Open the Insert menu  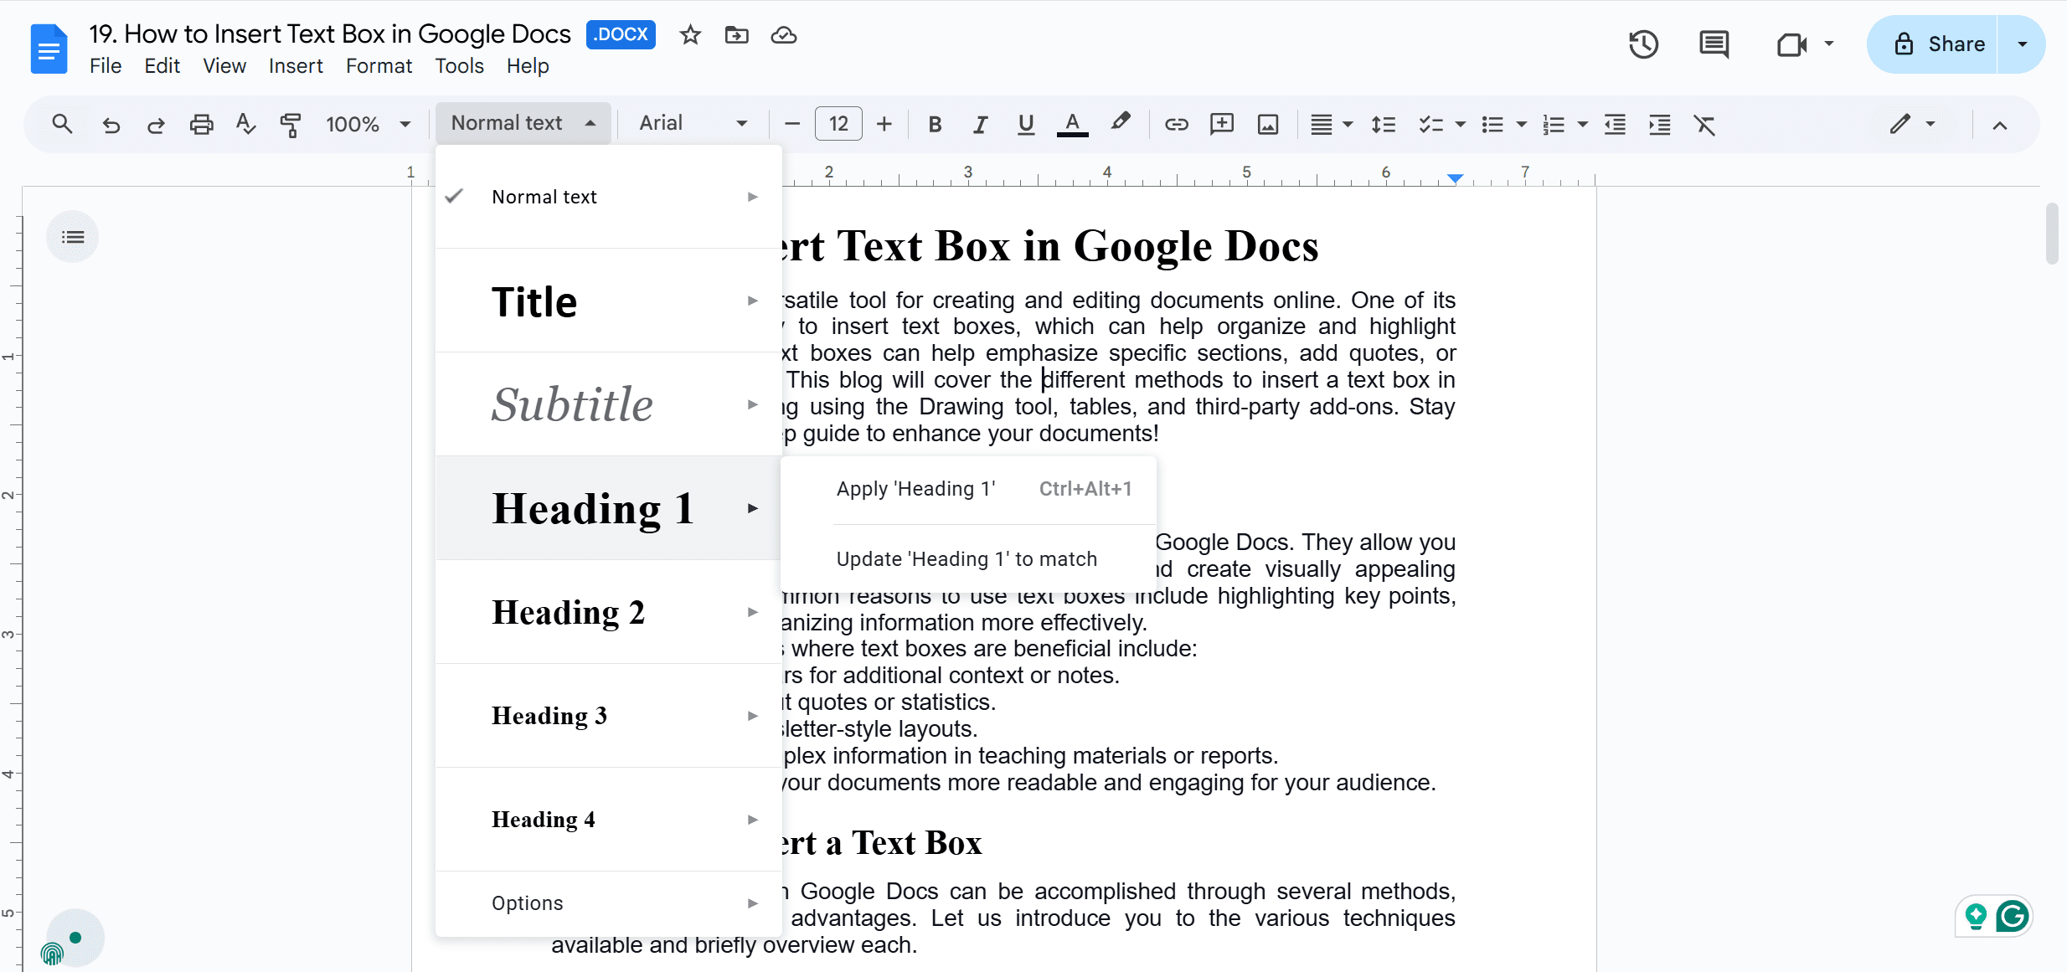click(296, 66)
